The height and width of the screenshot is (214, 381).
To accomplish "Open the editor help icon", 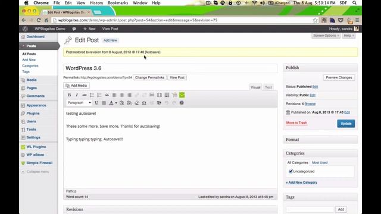I will coord(182,103).
